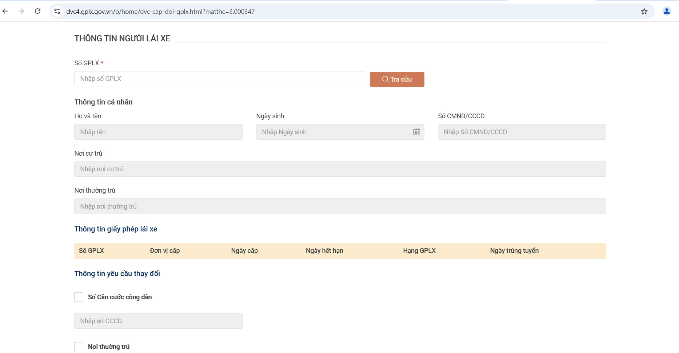
Task: Click the Ngày cấp column header
Action: point(244,251)
